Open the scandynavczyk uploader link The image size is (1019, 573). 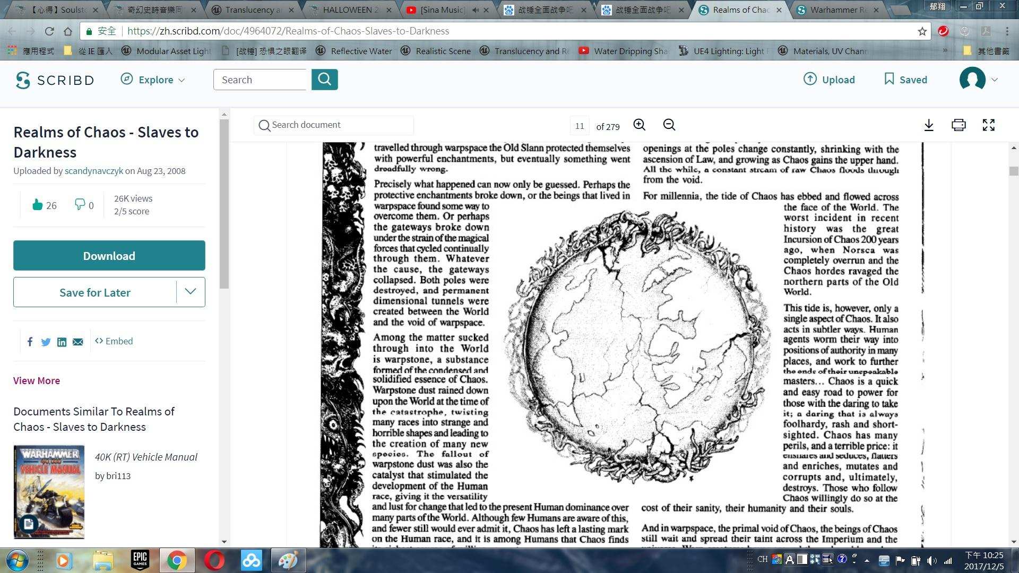coord(93,171)
